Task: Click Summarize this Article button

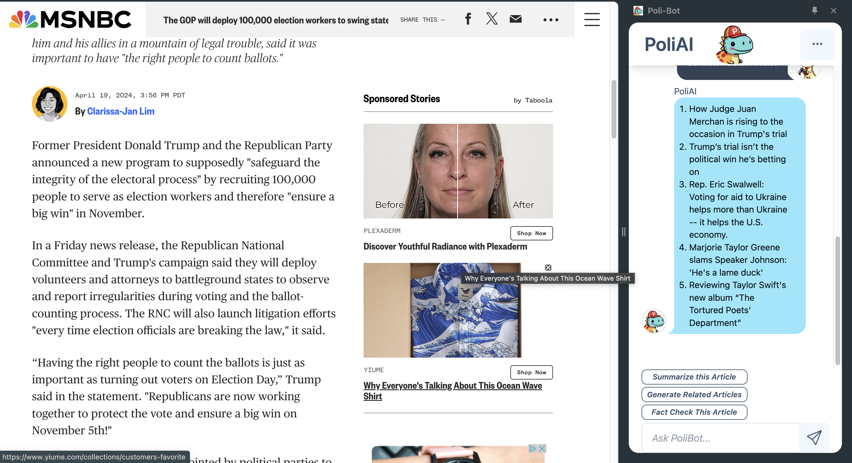Action: (x=694, y=377)
